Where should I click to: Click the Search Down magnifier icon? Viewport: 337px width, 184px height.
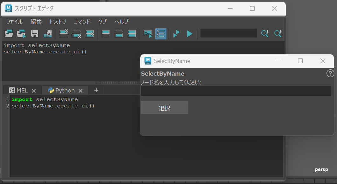[265, 33]
